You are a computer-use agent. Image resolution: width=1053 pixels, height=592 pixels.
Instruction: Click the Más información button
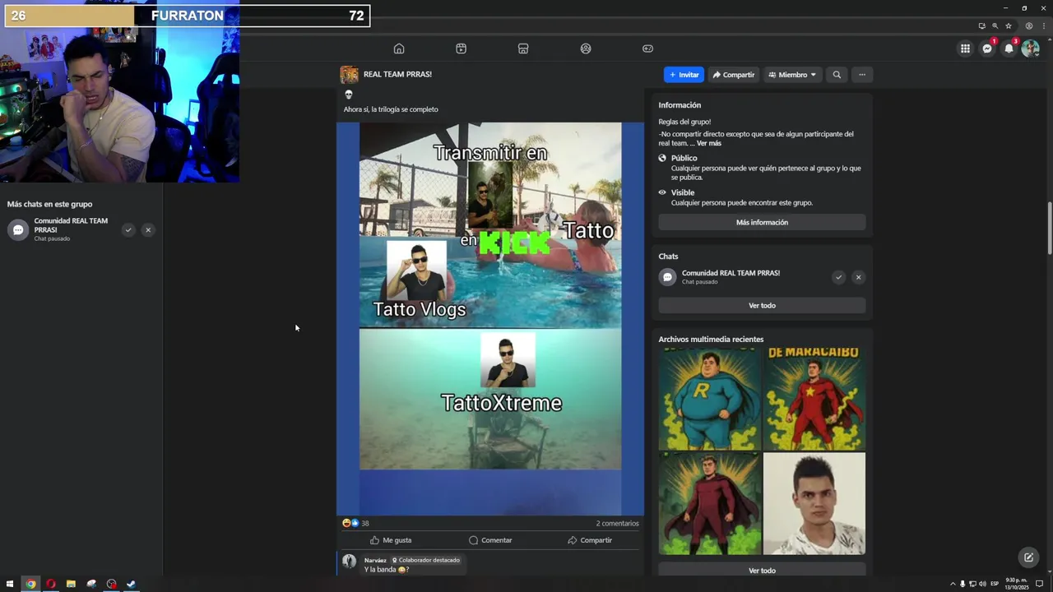[x=762, y=222]
